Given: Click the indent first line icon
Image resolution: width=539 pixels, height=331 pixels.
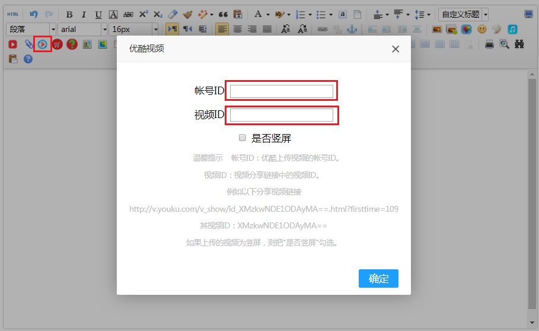Looking at the screenshot, I should 202,29.
